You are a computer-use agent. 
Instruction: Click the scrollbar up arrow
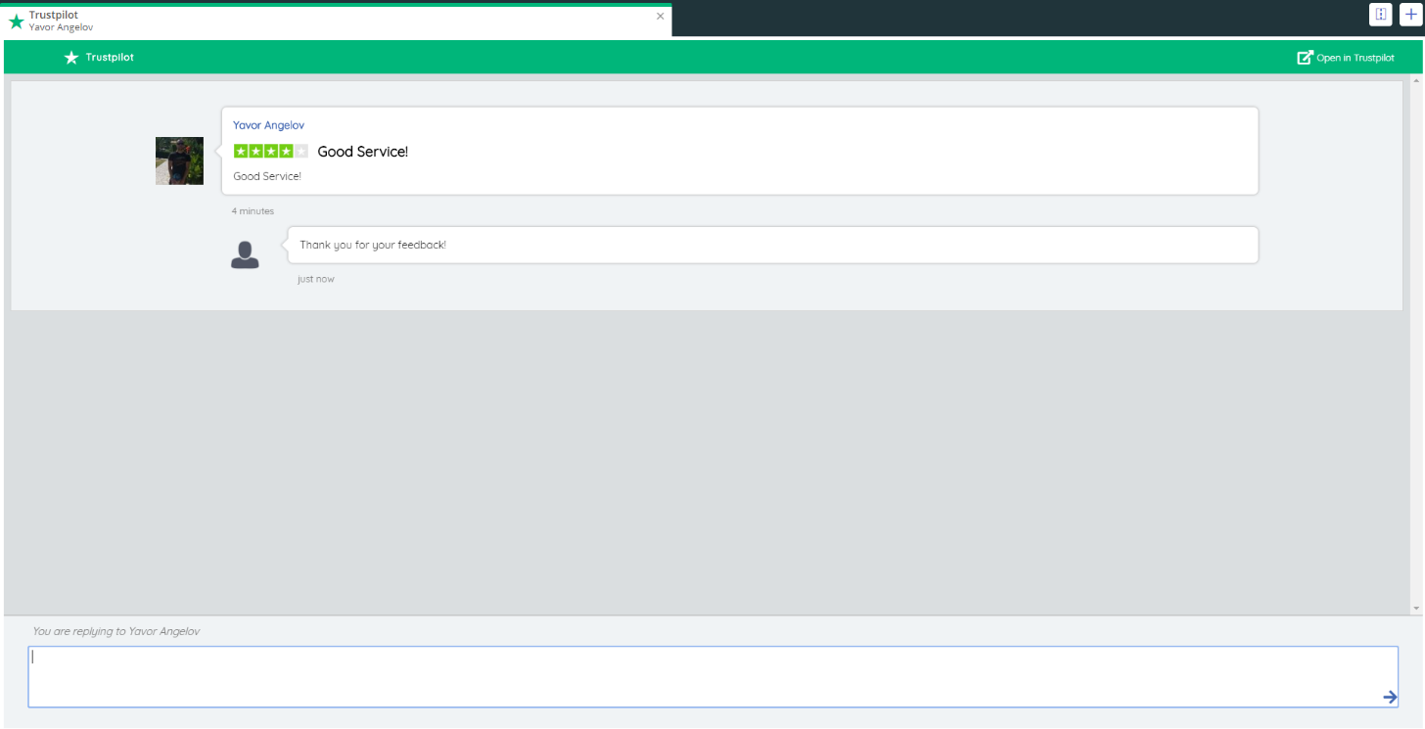pyautogui.click(x=1414, y=84)
